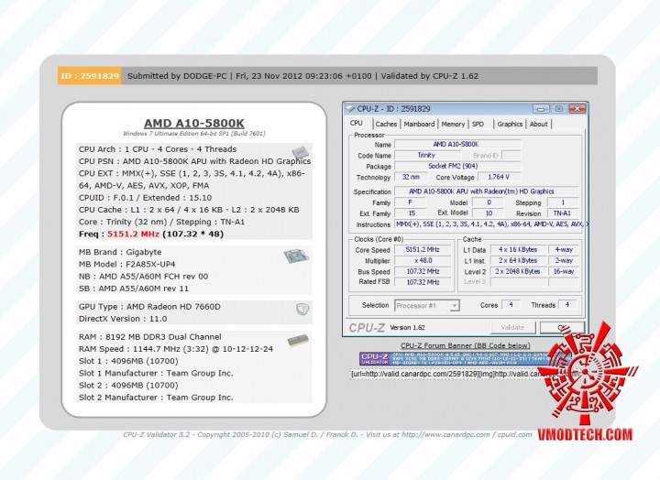Click the OK button in CPU-Z

(x=562, y=327)
